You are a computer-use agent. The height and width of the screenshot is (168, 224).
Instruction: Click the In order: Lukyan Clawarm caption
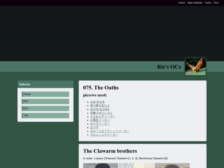pyautogui.click(x=125, y=158)
